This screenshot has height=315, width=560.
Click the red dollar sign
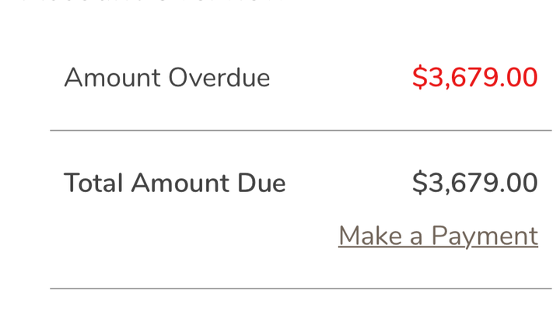click(420, 77)
